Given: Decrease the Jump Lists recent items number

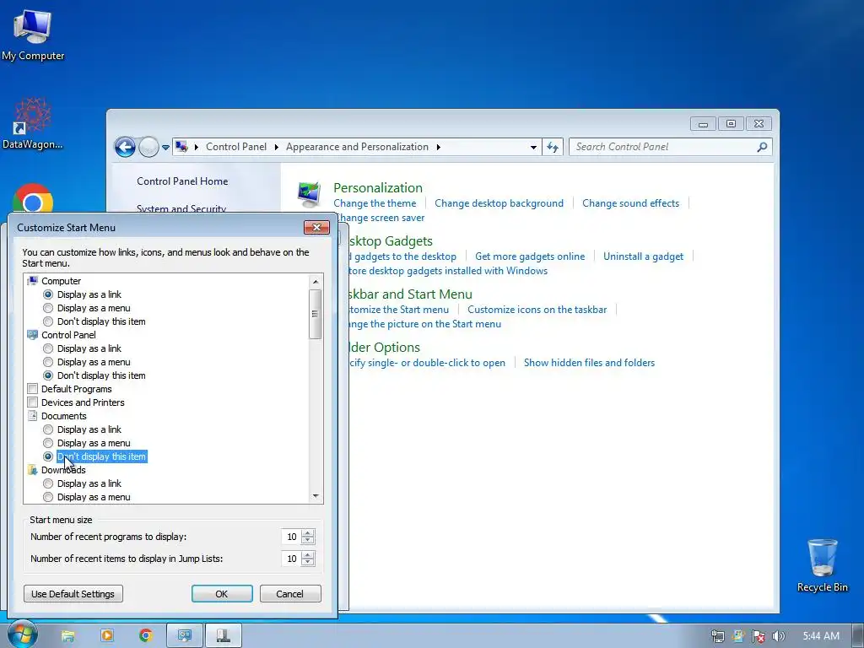Looking at the screenshot, I should [x=308, y=563].
